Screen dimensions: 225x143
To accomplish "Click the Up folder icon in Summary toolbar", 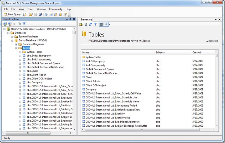I will (81, 24).
